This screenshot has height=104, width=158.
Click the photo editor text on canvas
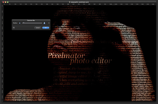91,61
